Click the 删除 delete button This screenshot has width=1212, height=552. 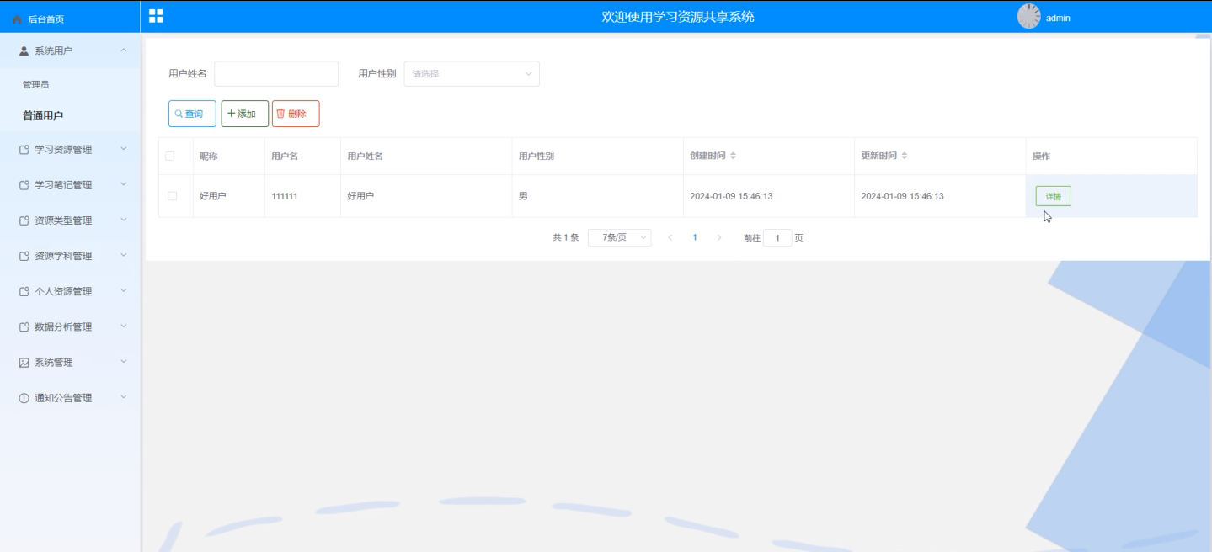[x=296, y=114]
